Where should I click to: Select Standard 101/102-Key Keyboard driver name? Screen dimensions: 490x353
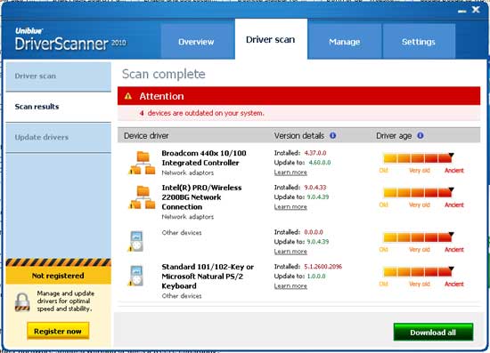208,277
